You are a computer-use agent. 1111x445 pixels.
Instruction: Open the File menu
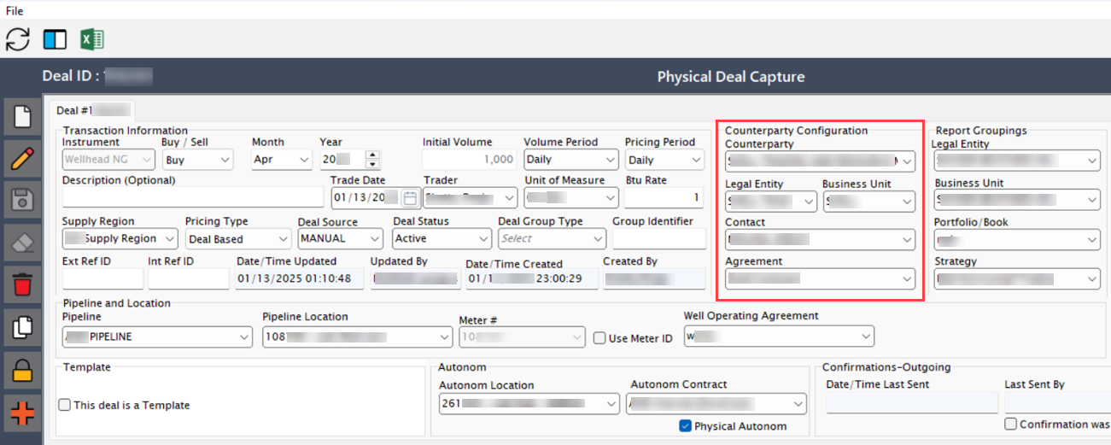tap(15, 11)
